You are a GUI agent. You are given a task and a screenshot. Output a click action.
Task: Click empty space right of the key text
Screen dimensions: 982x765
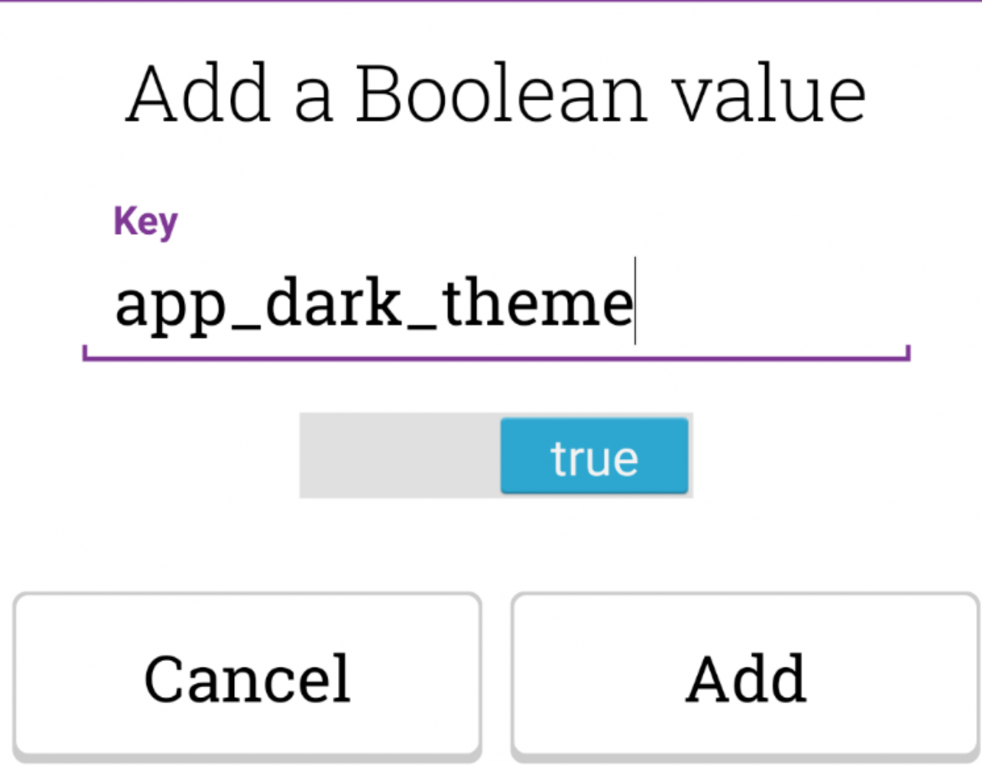(769, 305)
